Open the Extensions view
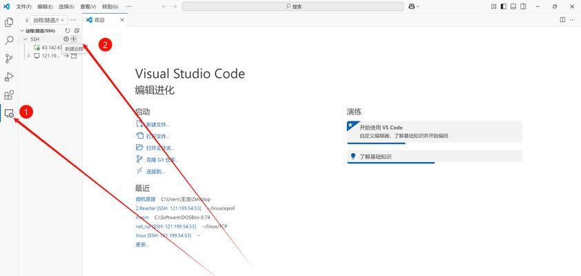The width and height of the screenshot is (581, 276). [9, 95]
